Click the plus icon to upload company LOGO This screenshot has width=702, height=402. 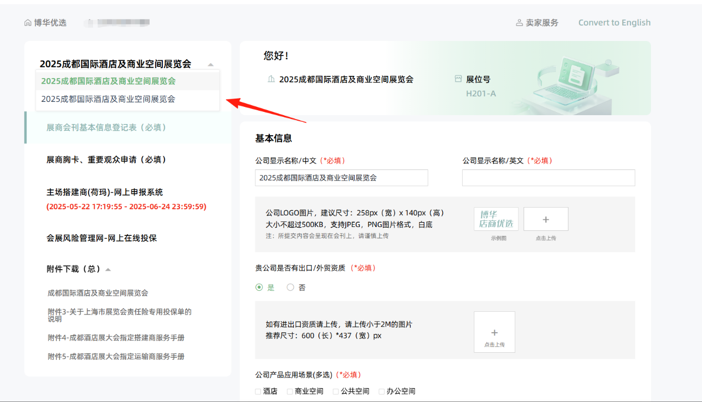(546, 219)
